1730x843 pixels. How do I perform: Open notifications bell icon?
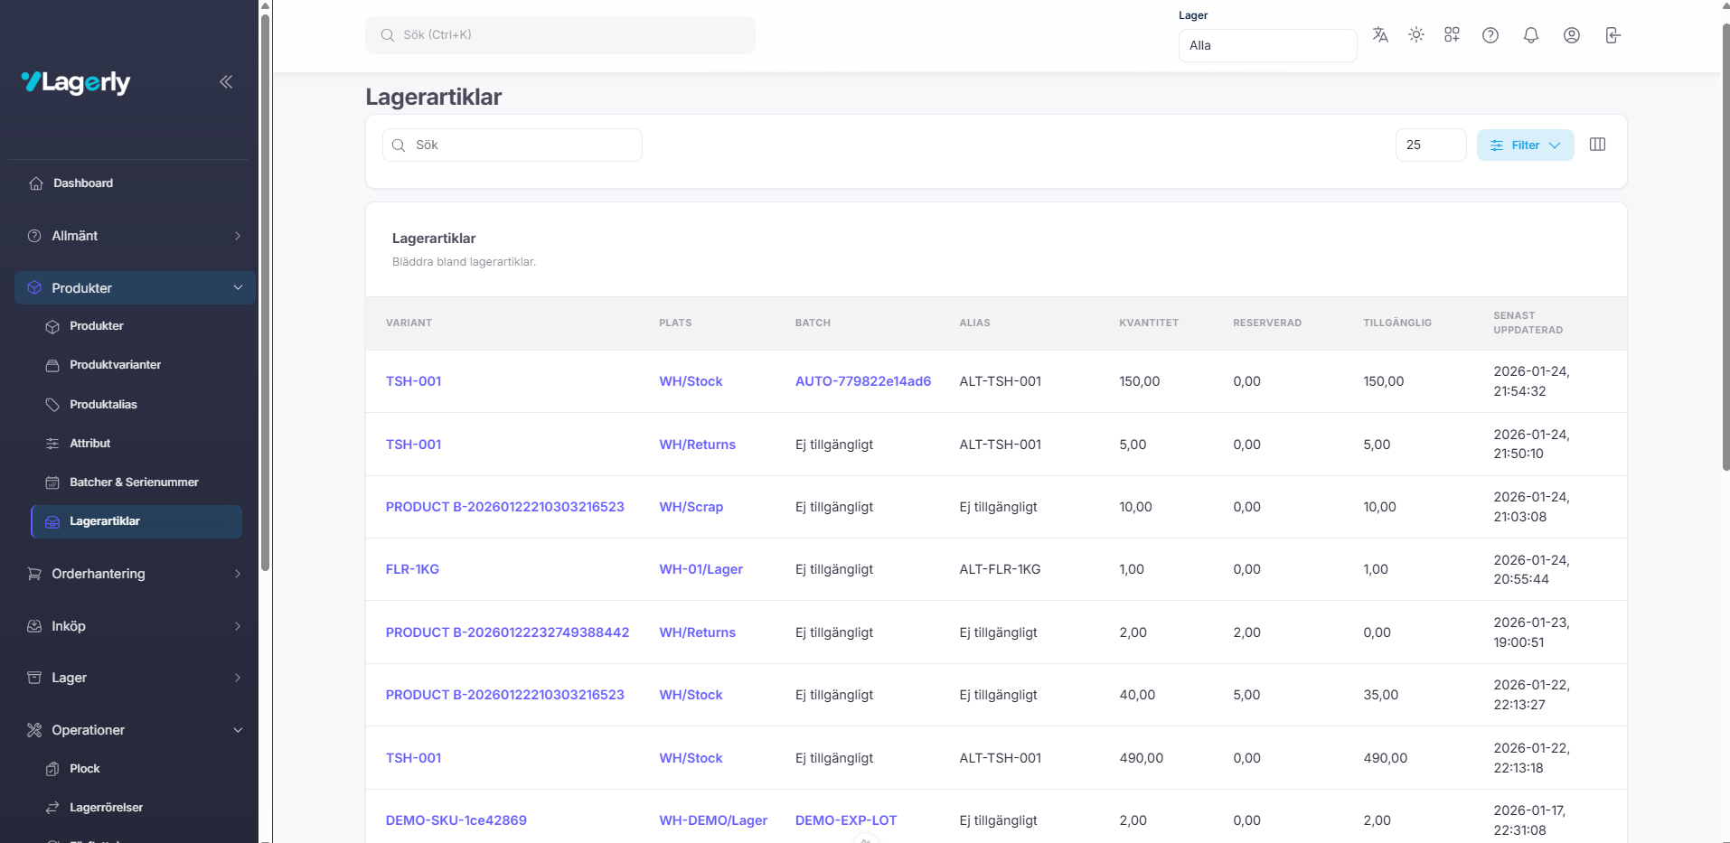pyautogui.click(x=1530, y=35)
